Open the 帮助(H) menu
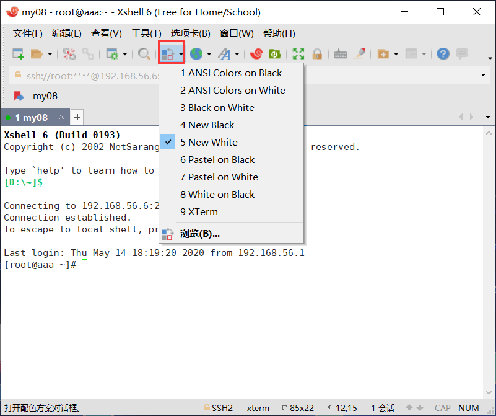496x416 pixels. 279,33
